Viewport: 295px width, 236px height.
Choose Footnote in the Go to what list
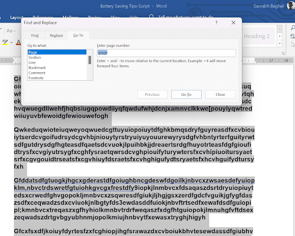(57, 78)
